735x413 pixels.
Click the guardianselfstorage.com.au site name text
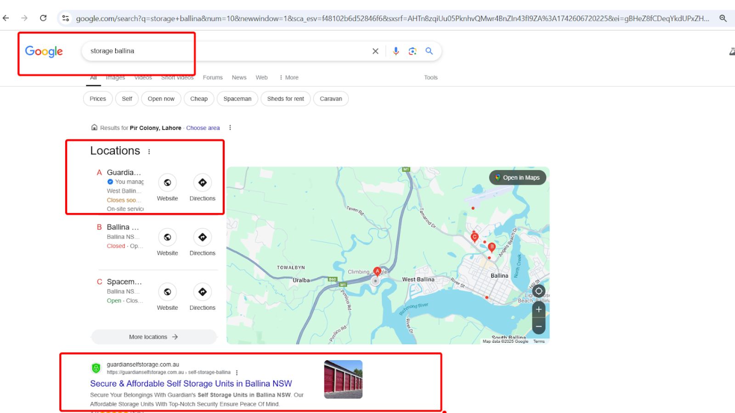(143, 364)
